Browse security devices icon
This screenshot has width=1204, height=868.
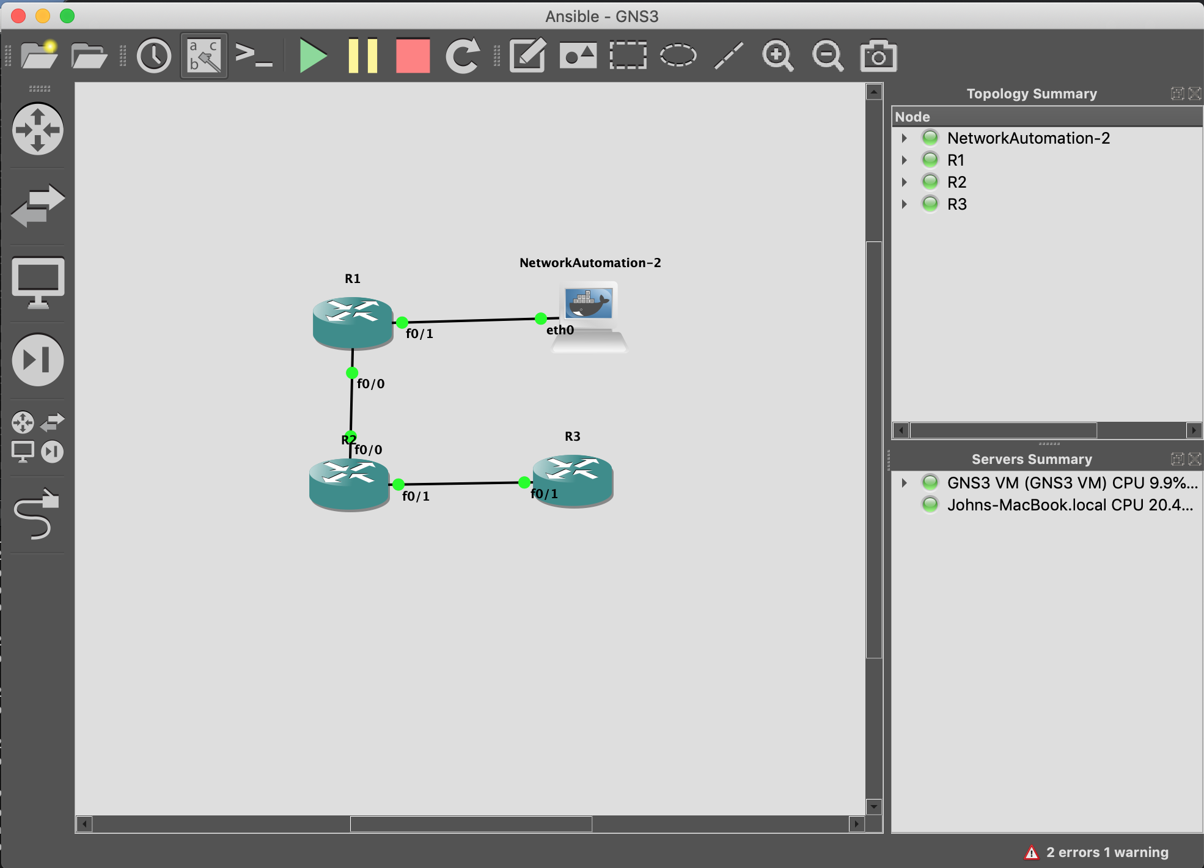[x=38, y=360]
